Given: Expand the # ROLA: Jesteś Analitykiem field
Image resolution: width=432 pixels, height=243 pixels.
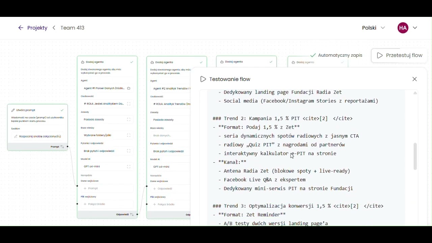Looking at the screenshot, I should pyautogui.click(x=129, y=104).
